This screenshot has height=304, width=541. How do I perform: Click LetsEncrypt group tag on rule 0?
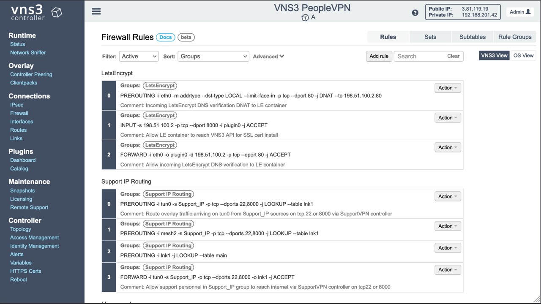pyautogui.click(x=160, y=86)
